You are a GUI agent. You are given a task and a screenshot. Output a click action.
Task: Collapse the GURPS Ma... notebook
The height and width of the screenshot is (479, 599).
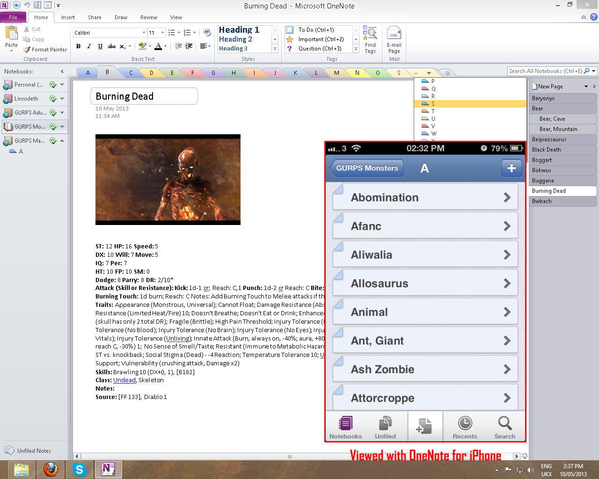point(62,140)
